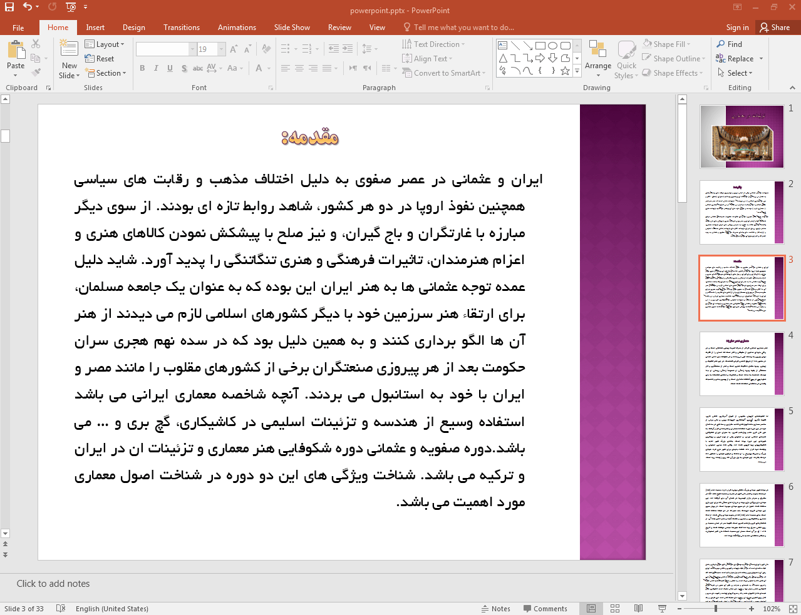Open the File menu
The image size is (801, 615).
coord(18,28)
